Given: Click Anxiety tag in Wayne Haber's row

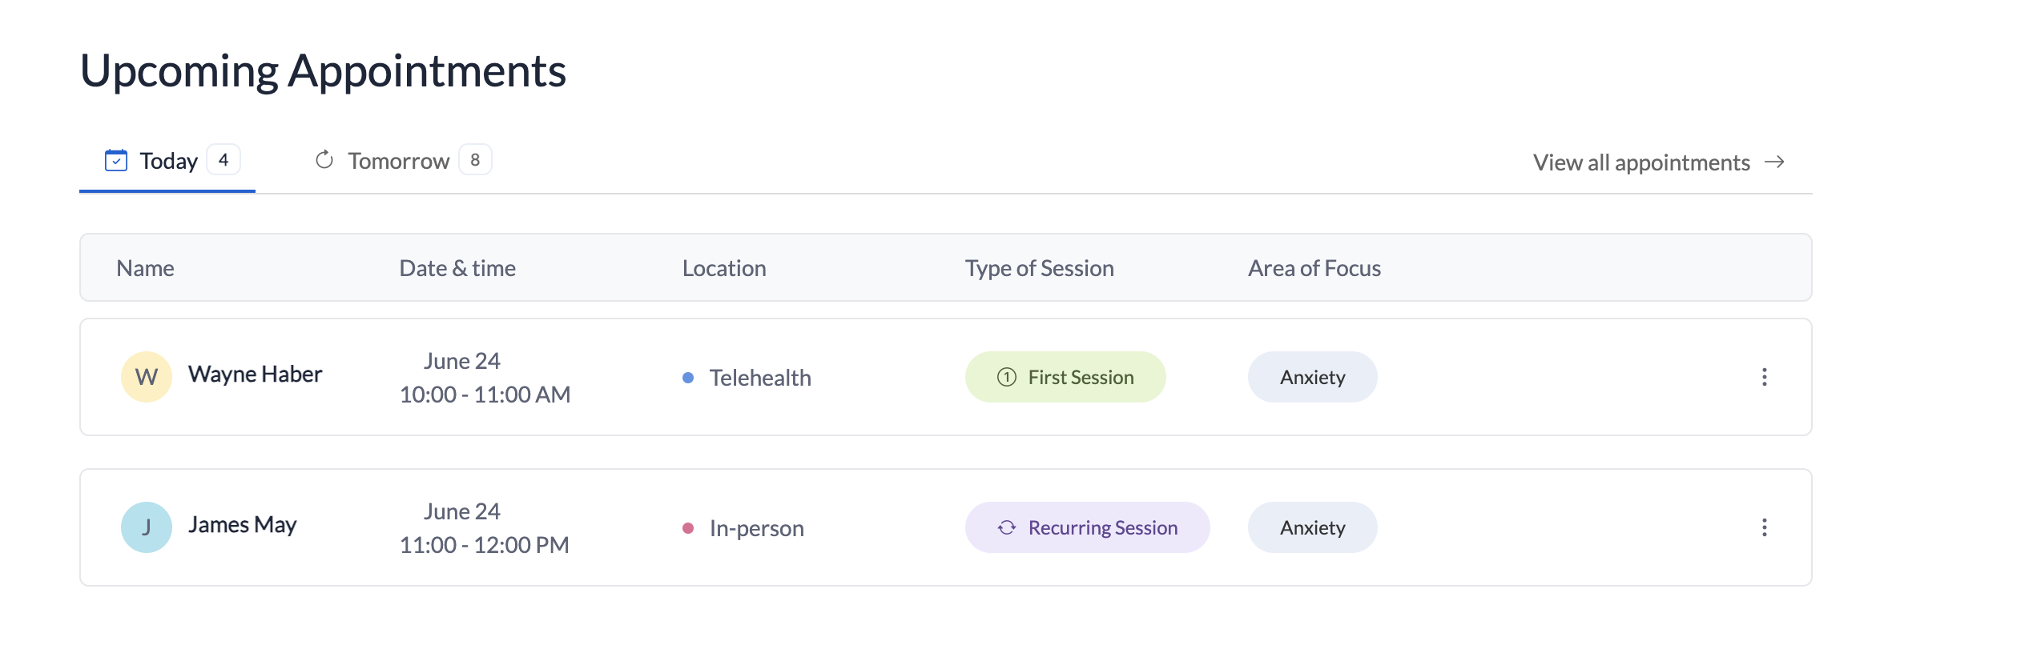Looking at the screenshot, I should tap(1312, 377).
